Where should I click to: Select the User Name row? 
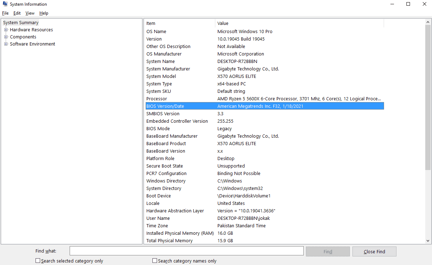tap(264, 218)
